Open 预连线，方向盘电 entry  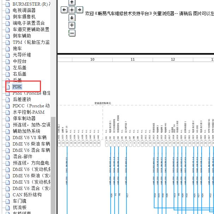click(31, 163)
